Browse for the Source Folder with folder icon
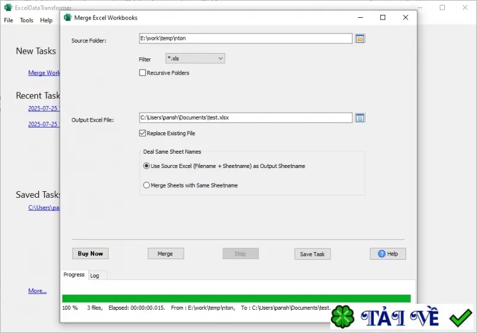Viewport: 477px width, 333px height. [360, 39]
